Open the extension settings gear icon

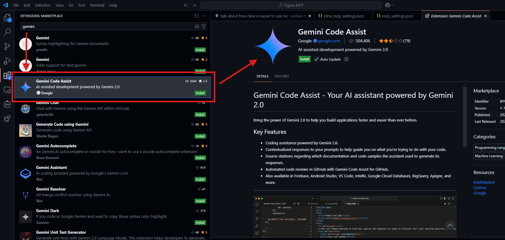[x=346, y=59]
